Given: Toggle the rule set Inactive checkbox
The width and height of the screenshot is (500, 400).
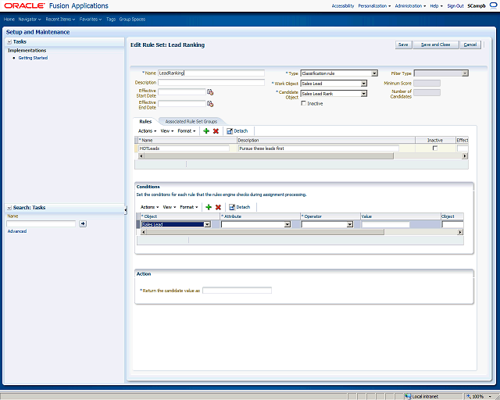Looking at the screenshot, I should coord(304,103).
